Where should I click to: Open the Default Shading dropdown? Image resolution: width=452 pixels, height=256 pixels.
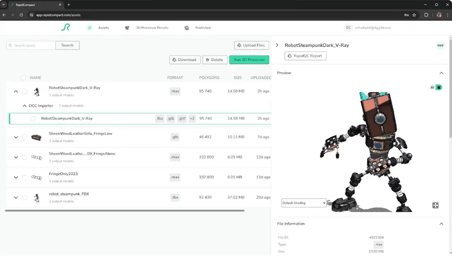click(x=304, y=202)
